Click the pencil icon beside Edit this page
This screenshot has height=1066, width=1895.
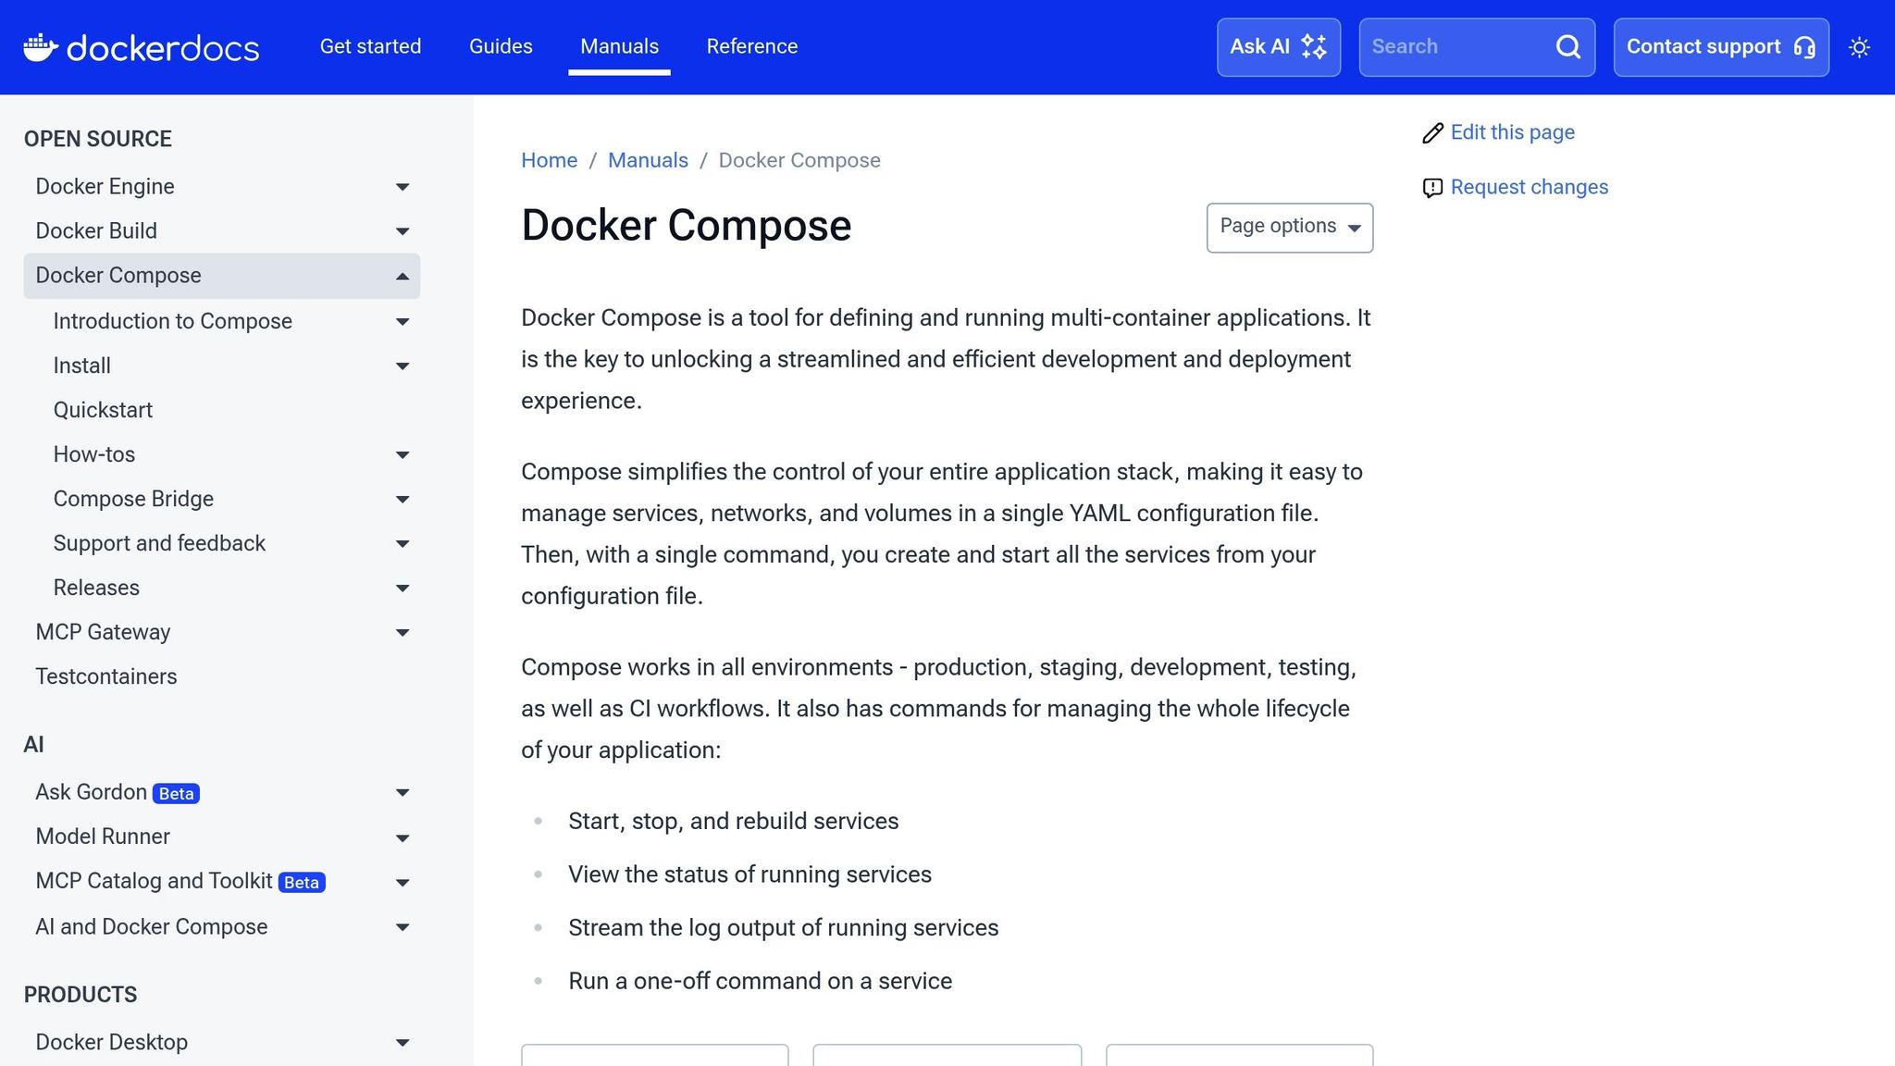point(1432,132)
